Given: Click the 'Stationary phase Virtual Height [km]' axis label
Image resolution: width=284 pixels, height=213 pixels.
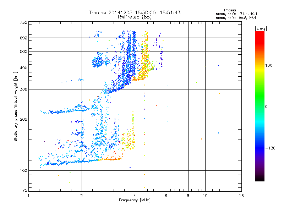Looking at the screenshot, I should pyautogui.click(x=16, y=106).
